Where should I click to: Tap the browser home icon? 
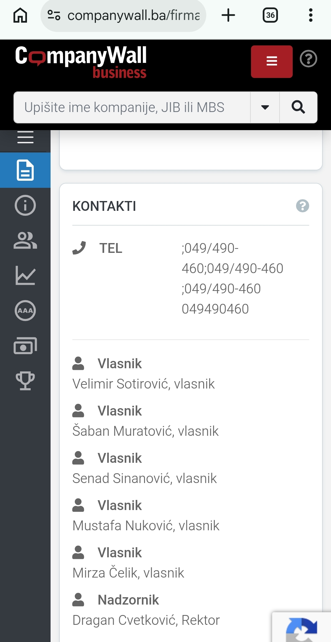point(20,15)
